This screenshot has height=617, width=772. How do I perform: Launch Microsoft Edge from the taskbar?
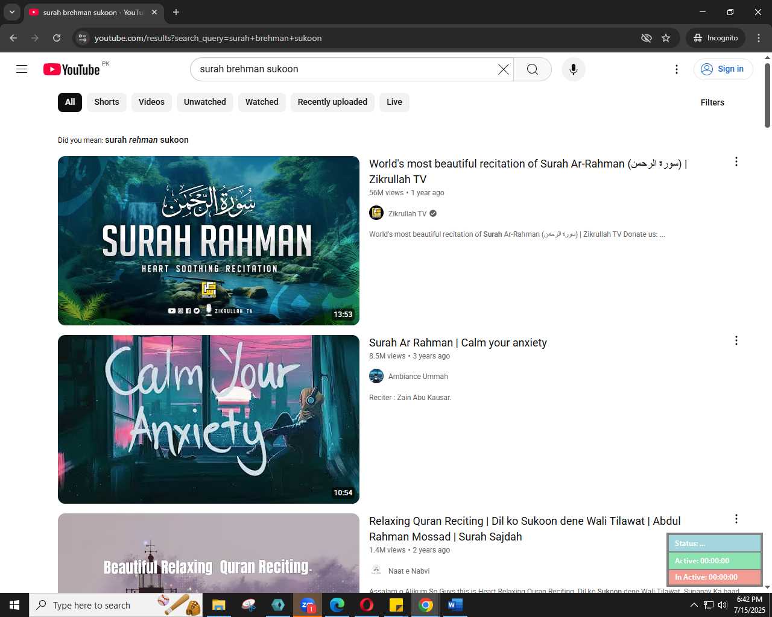coord(337,605)
